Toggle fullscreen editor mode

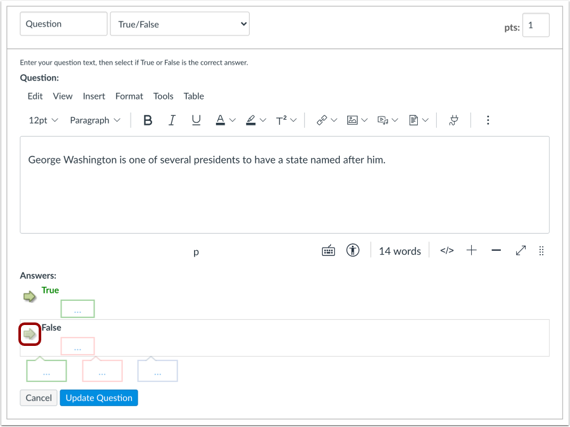click(521, 250)
